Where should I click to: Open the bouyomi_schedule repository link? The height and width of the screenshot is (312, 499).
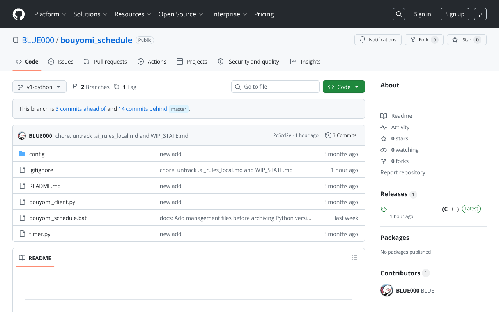point(96,40)
